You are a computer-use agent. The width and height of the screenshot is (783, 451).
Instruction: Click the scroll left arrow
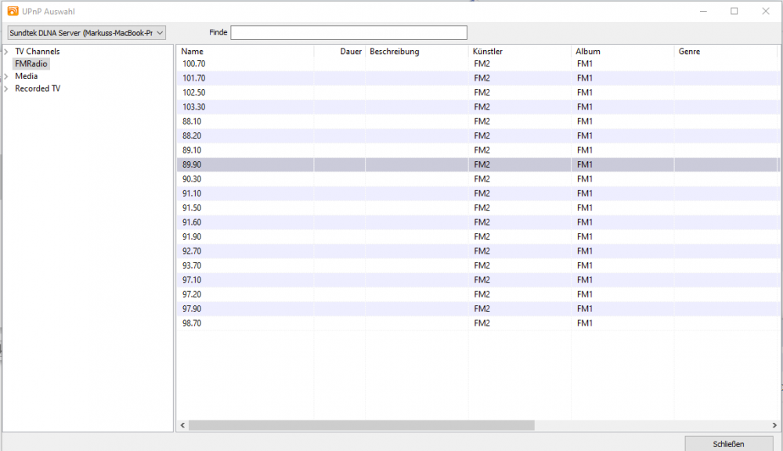point(182,425)
